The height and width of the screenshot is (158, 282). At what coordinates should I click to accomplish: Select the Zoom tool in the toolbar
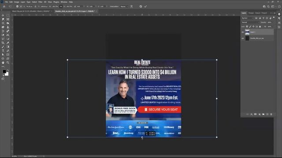[8, 63]
